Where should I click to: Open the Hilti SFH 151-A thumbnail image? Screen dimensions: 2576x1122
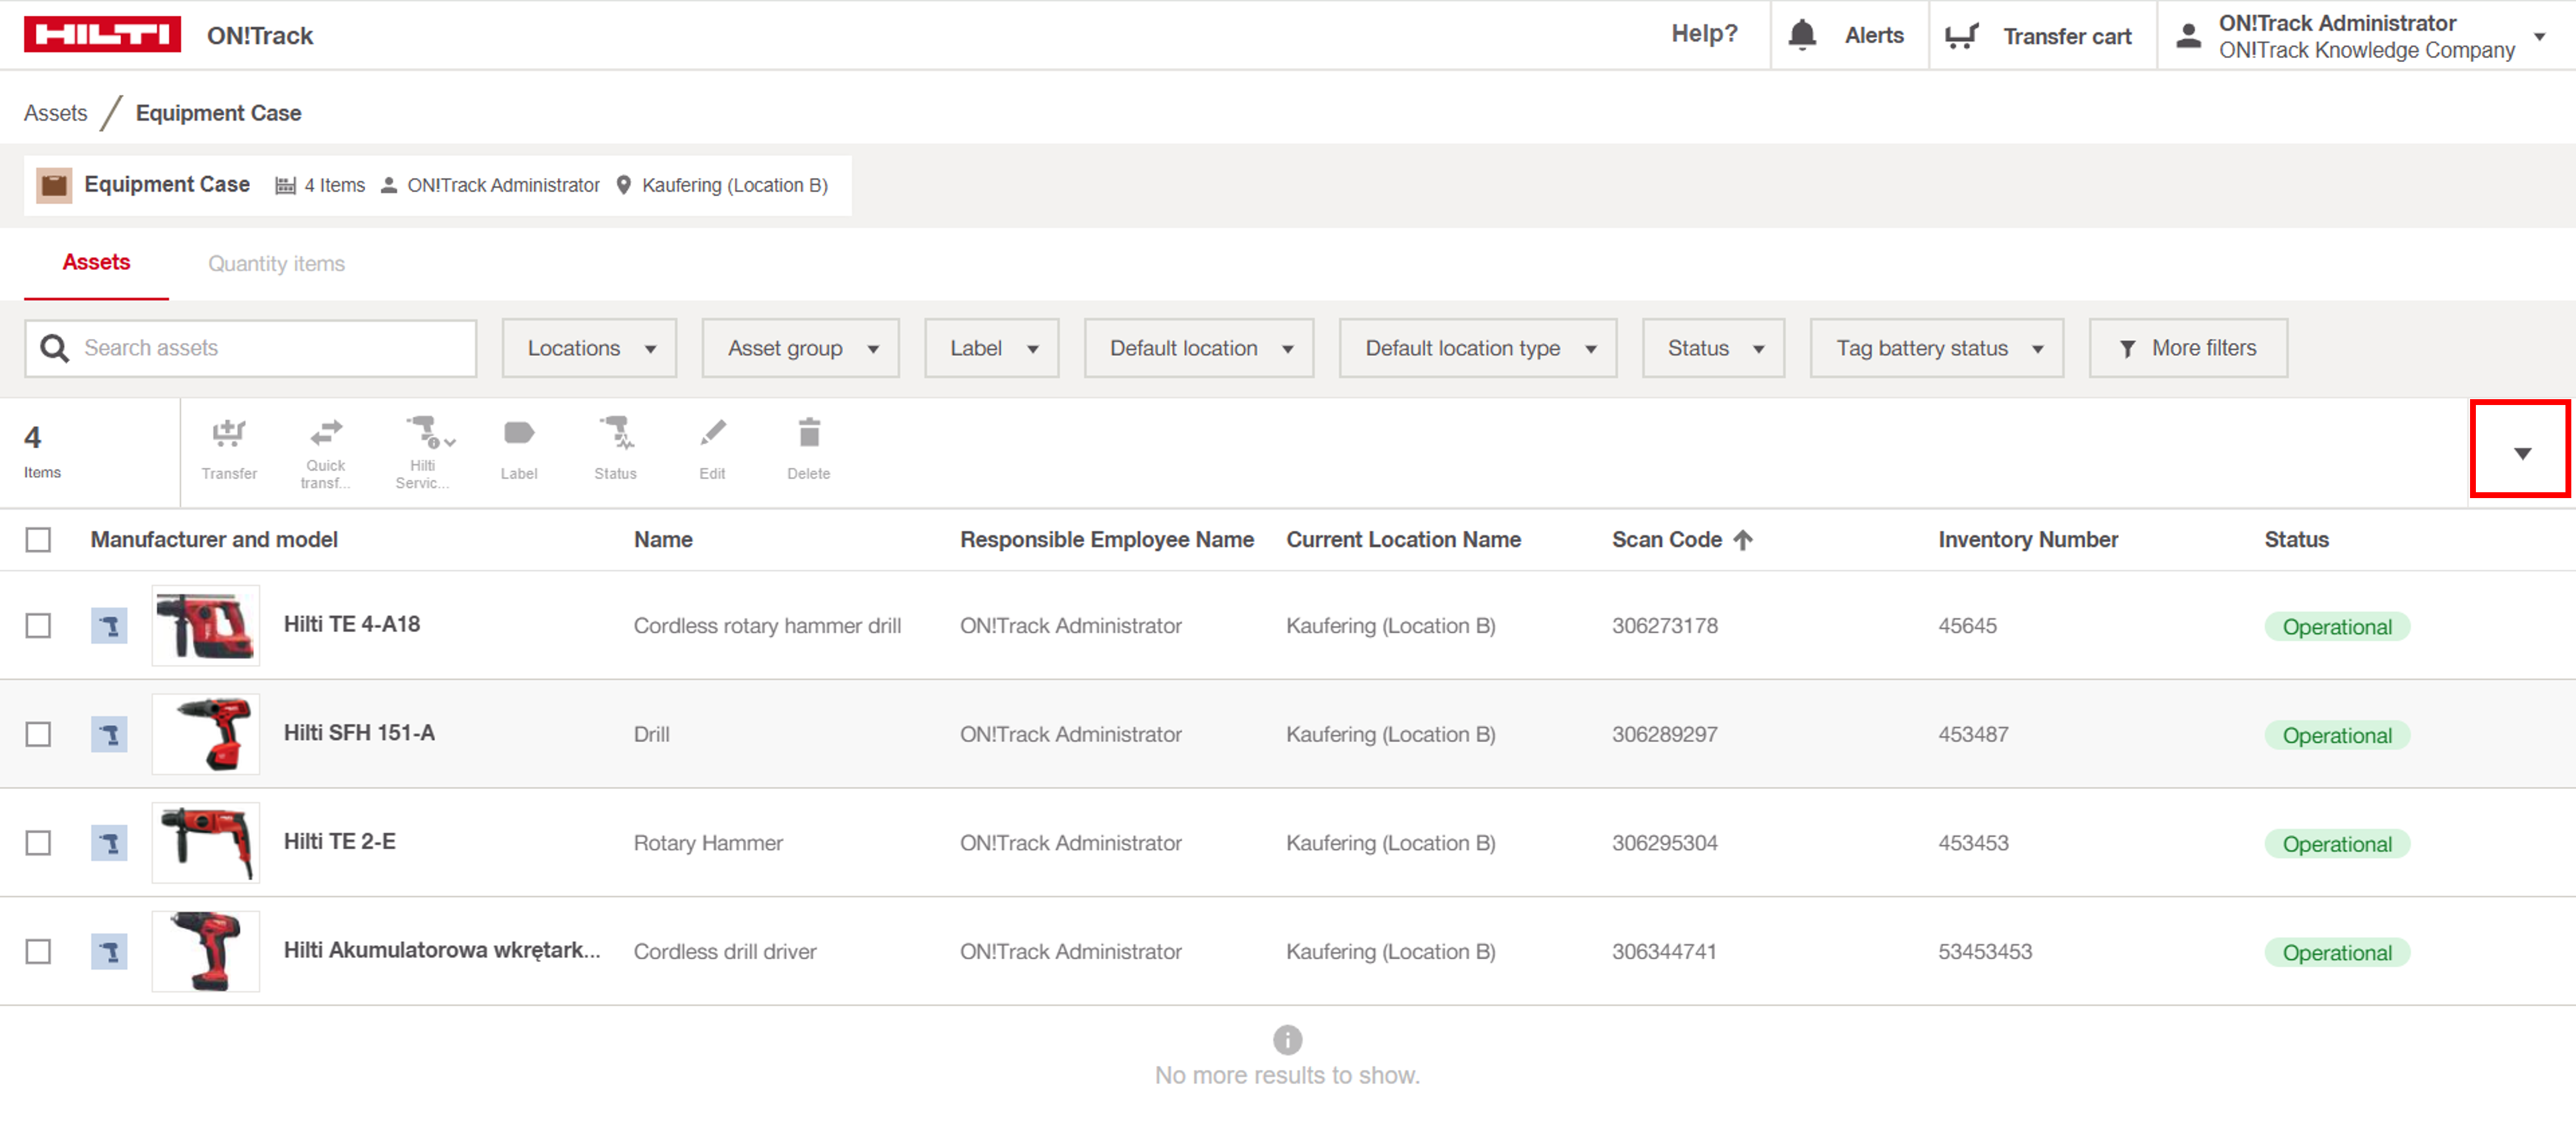coord(206,735)
